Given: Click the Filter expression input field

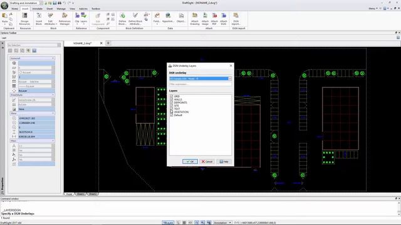Looking at the screenshot, I should [x=200, y=84].
